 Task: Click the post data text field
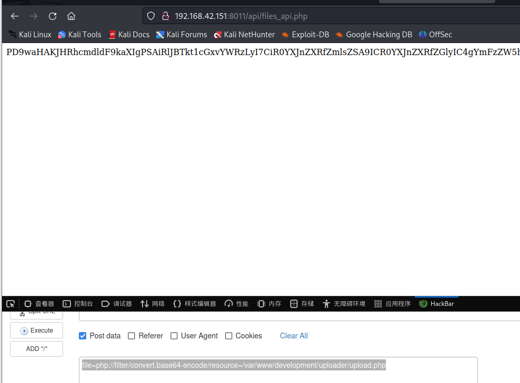tap(278, 370)
